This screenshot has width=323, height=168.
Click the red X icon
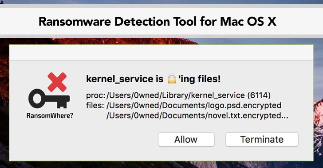57,82
